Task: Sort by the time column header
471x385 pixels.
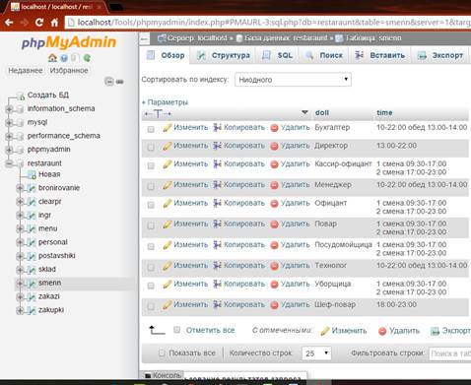Action: pos(384,113)
